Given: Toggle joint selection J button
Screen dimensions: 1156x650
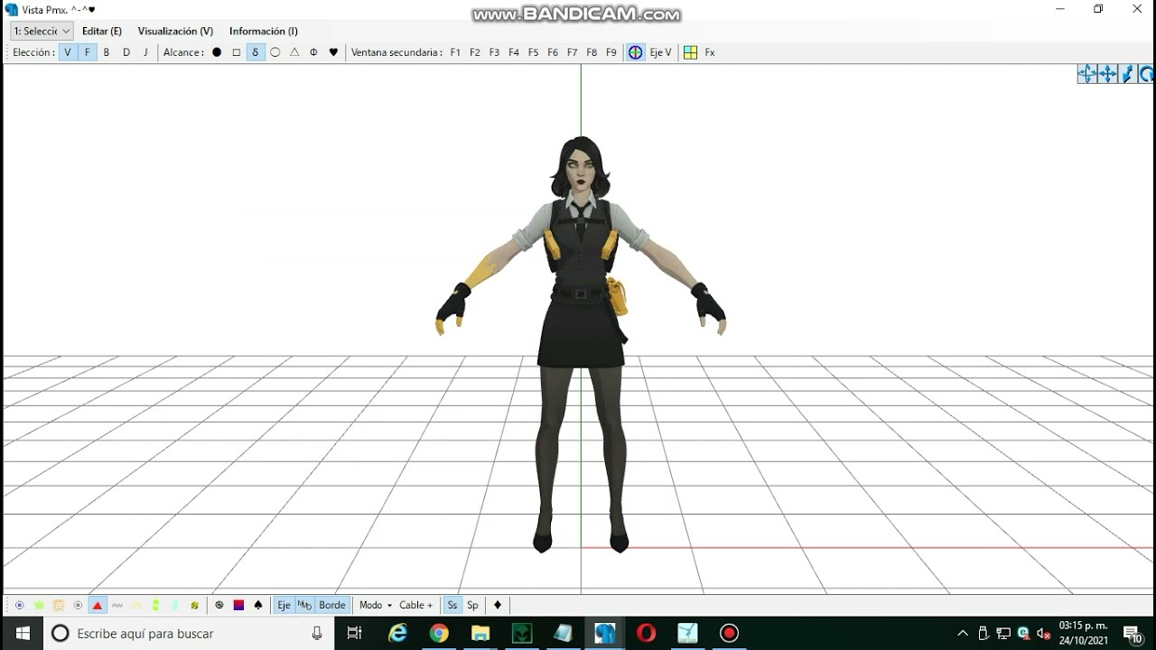Looking at the screenshot, I should [x=145, y=52].
